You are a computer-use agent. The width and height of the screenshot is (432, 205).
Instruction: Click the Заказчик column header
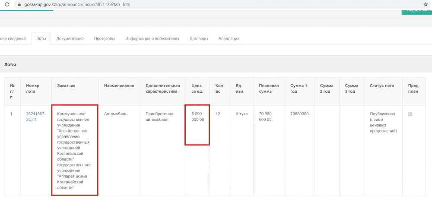click(x=66, y=85)
